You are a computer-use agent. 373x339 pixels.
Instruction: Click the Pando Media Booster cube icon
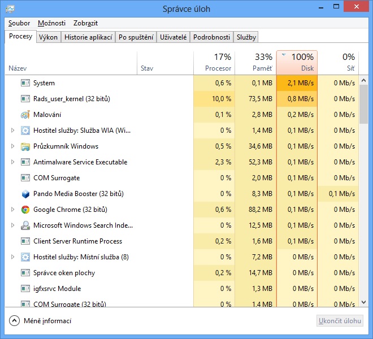tap(25, 194)
